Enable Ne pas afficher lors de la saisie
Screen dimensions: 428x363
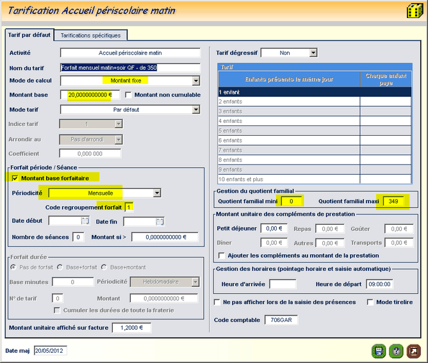pyautogui.click(x=217, y=302)
